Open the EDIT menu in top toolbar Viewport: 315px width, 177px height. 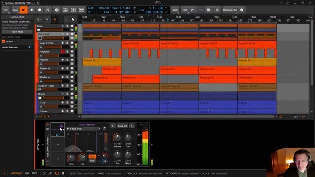pos(185,10)
